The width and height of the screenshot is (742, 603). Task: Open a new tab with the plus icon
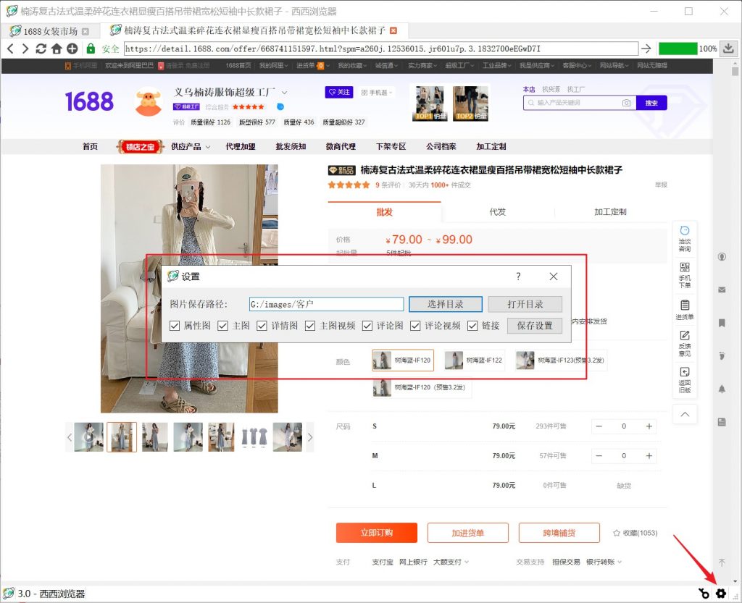coord(72,49)
